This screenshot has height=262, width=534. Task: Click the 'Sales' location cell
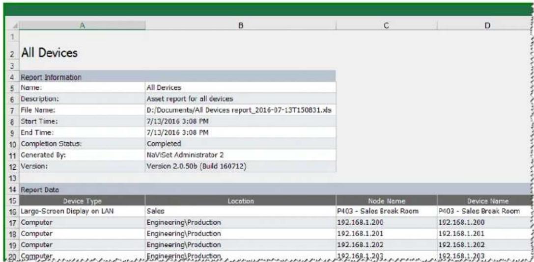pos(240,211)
